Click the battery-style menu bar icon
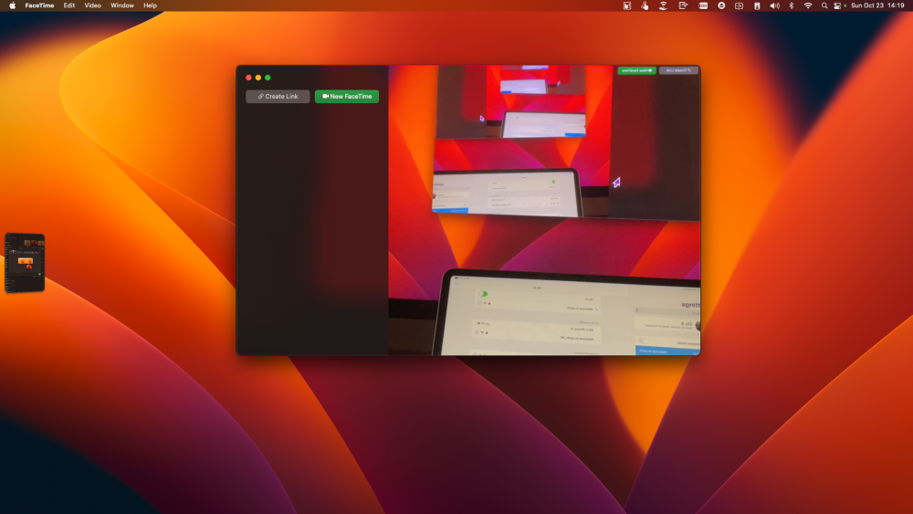Image resolution: width=913 pixels, height=514 pixels. click(x=703, y=5)
